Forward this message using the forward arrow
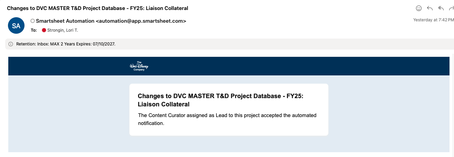Viewport: 454px width, 157px height. [x=451, y=8]
